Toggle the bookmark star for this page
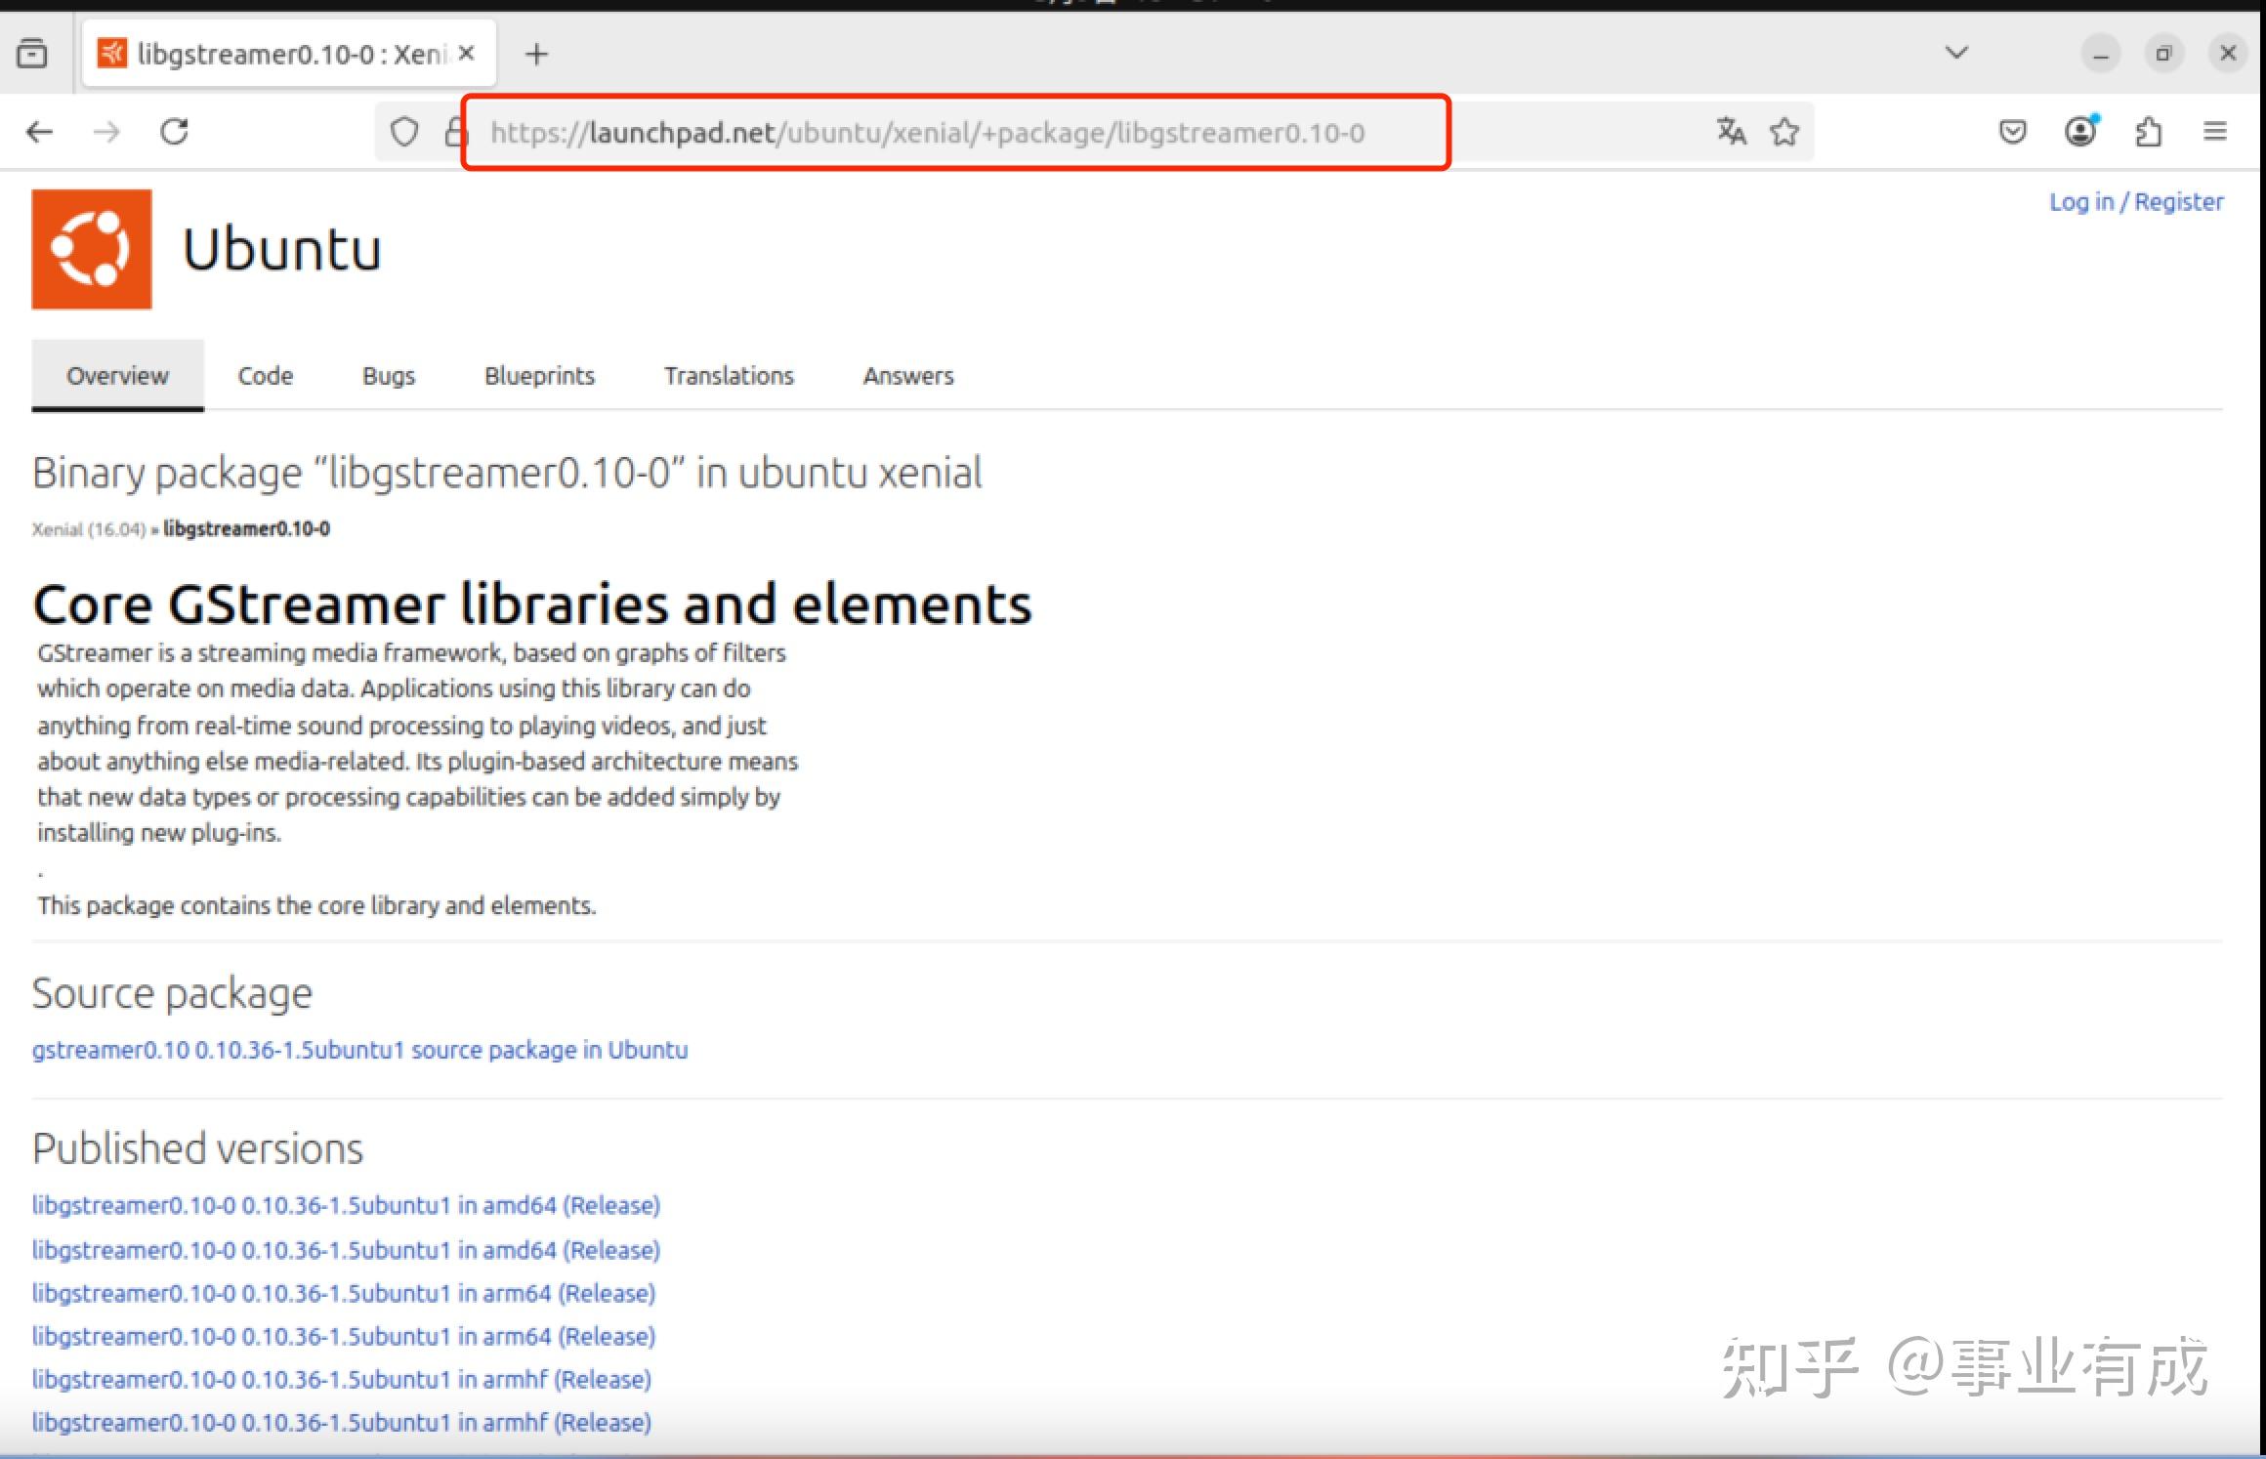Image resolution: width=2266 pixels, height=1459 pixels. tap(1784, 131)
